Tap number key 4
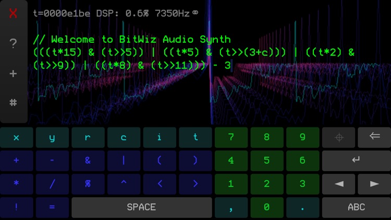The width and height of the screenshot is (391, 220). [x=231, y=161]
